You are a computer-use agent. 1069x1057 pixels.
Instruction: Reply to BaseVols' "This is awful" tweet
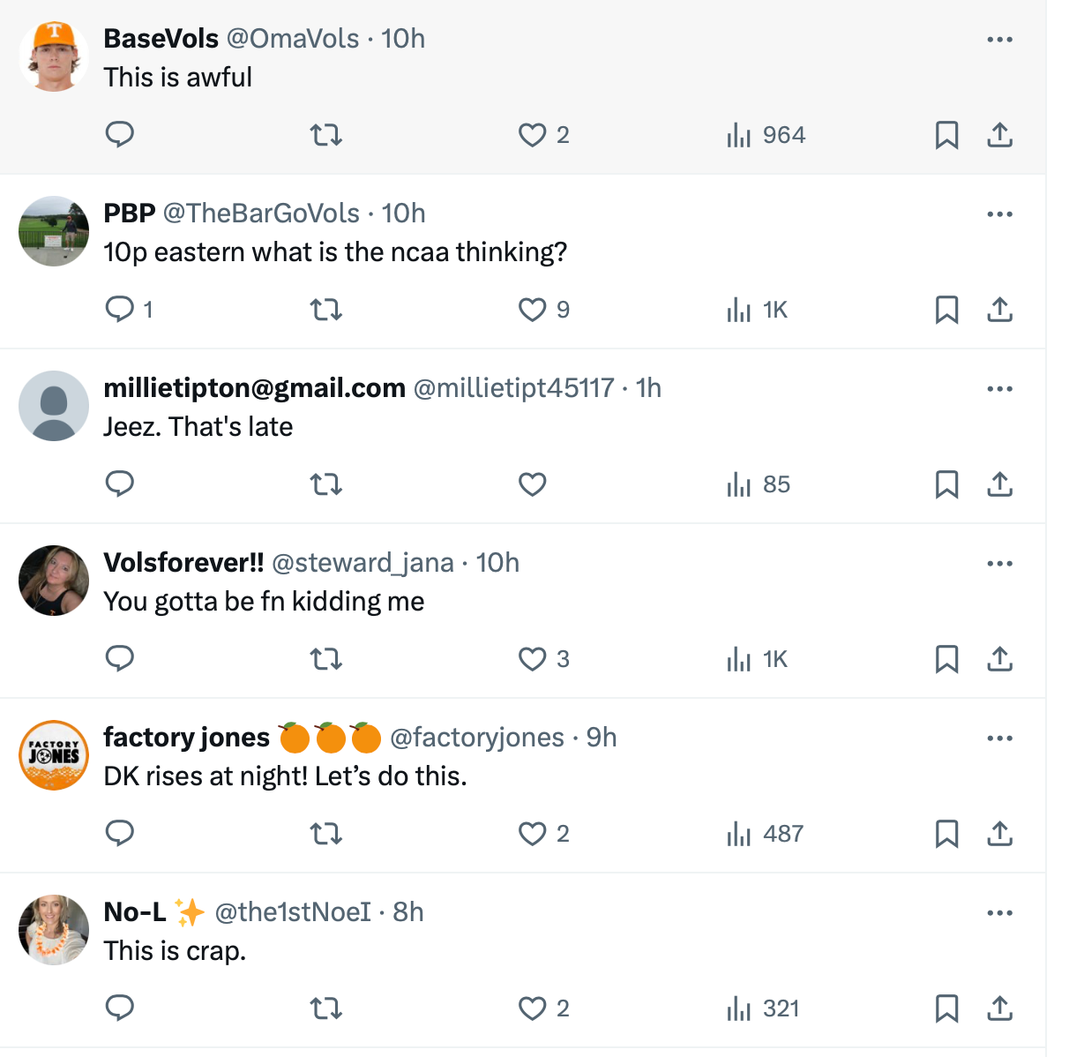tap(120, 135)
